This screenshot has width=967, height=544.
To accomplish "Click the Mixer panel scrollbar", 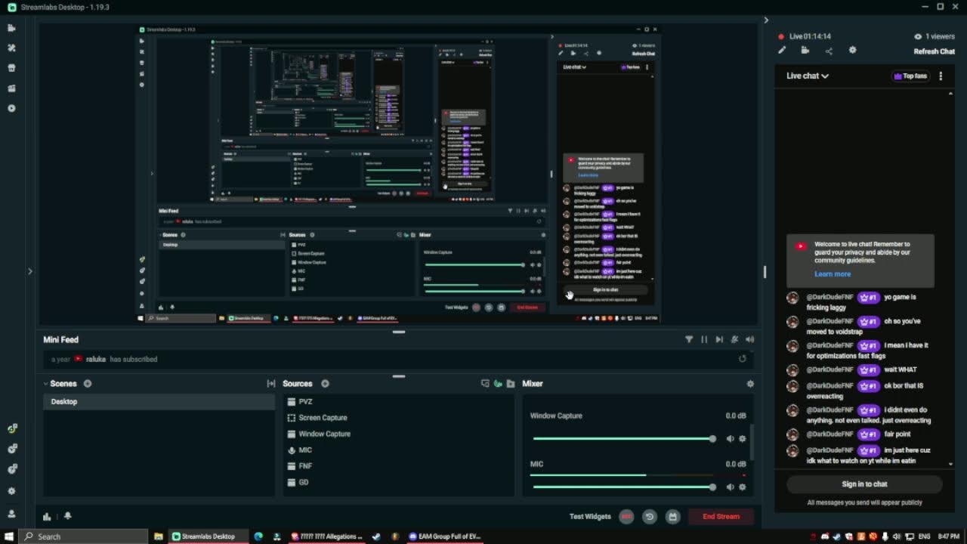I will [752, 442].
